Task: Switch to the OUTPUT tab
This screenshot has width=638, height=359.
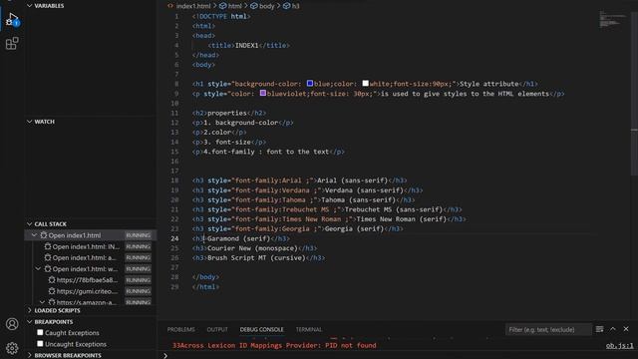Action: [217, 329]
